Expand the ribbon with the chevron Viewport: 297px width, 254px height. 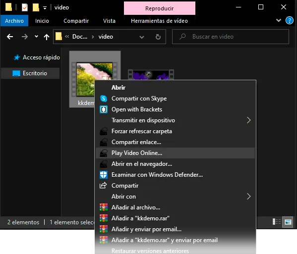point(279,20)
